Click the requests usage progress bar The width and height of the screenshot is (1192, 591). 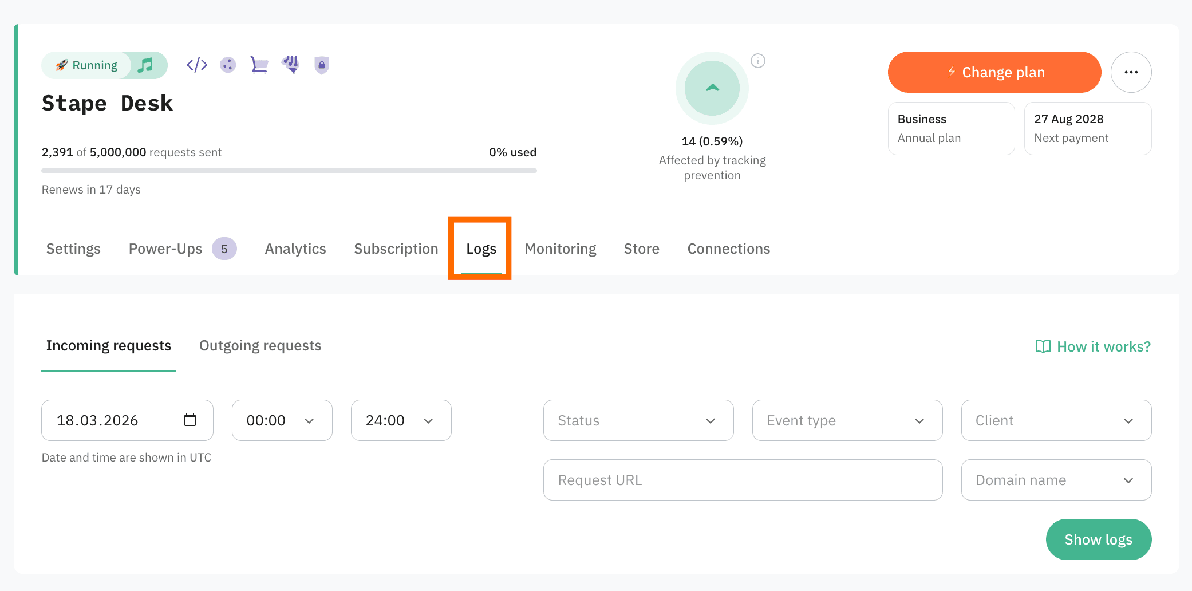click(289, 170)
